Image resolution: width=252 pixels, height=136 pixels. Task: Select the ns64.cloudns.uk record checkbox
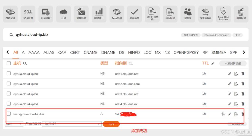tap(9, 104)
